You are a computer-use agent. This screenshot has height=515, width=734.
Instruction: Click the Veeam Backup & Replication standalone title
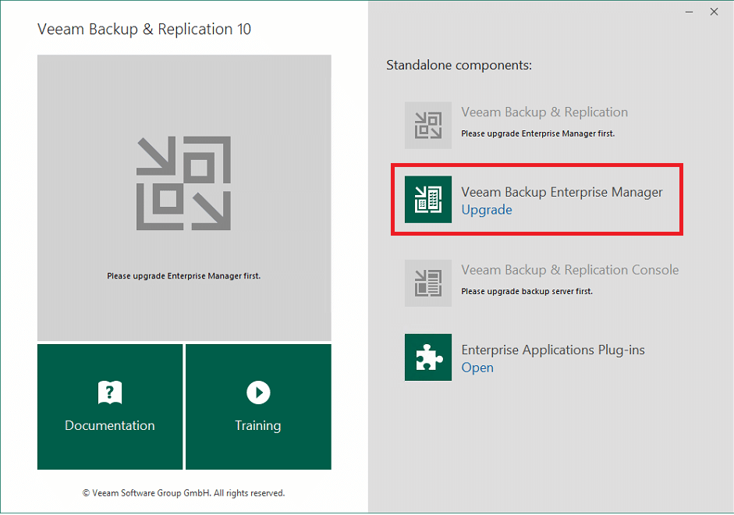click(544, 112)
